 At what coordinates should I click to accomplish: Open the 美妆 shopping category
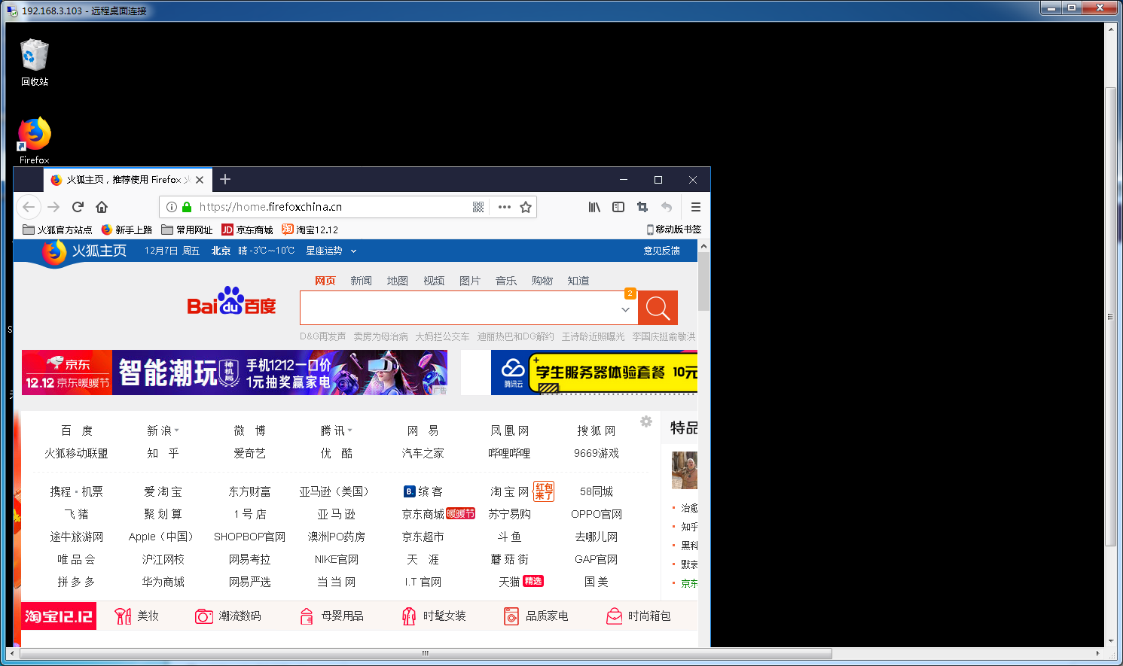(137, 616)
